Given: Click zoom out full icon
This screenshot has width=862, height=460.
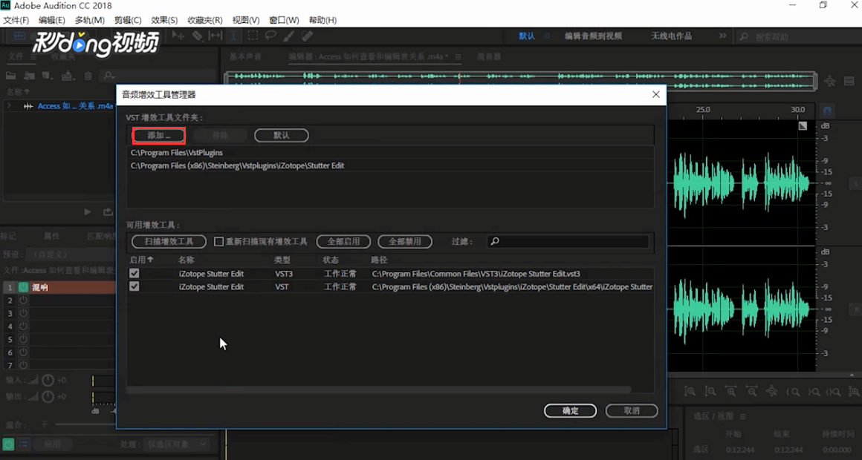Looking at the screenshot, I should pyautogui.click(x=772, y=392).
